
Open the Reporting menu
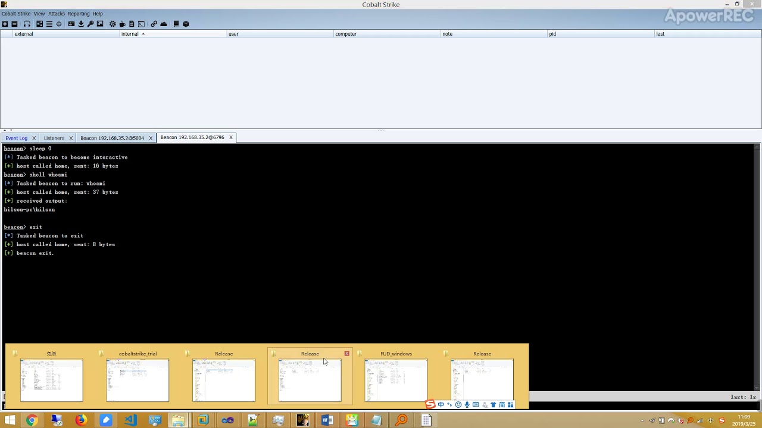(x=79, y=14)
